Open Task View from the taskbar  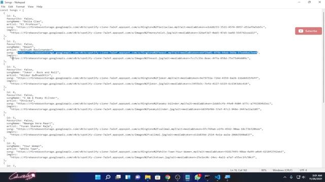tap(118, 177)
